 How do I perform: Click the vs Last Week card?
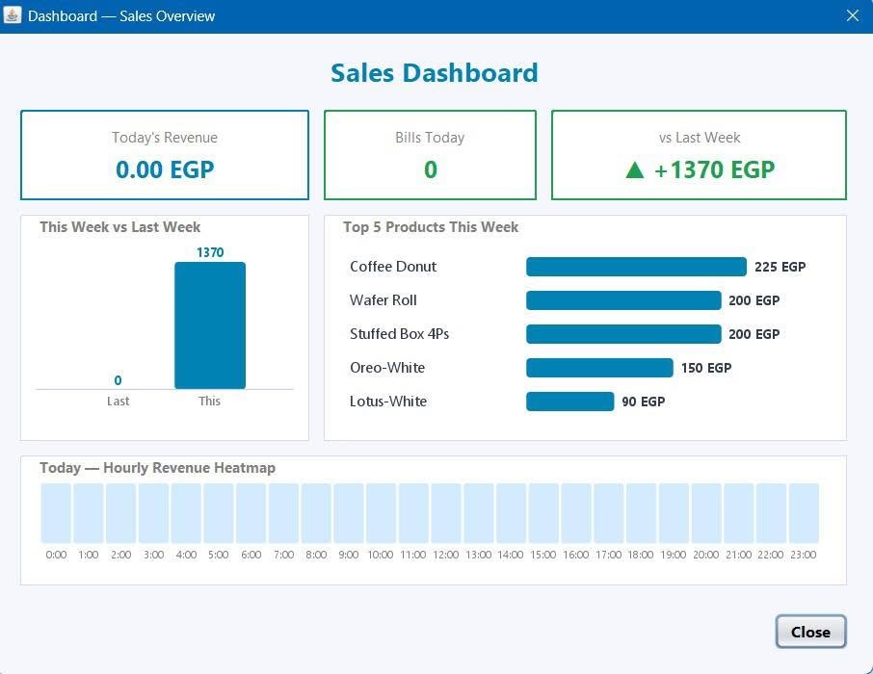pyautogui.click(x=699, y=155)
